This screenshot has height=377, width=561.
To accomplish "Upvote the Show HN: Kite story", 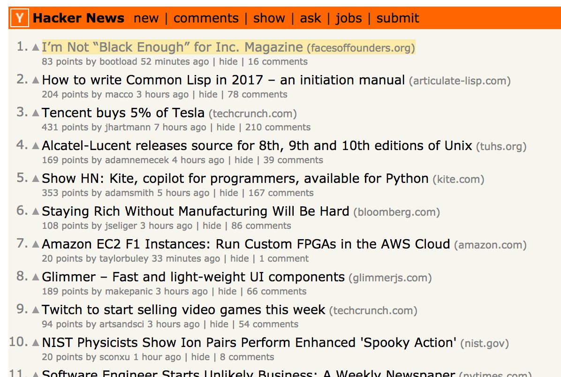I will click(x=36, y=179).
